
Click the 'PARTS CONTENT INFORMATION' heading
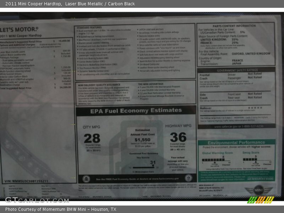(234, 26)
